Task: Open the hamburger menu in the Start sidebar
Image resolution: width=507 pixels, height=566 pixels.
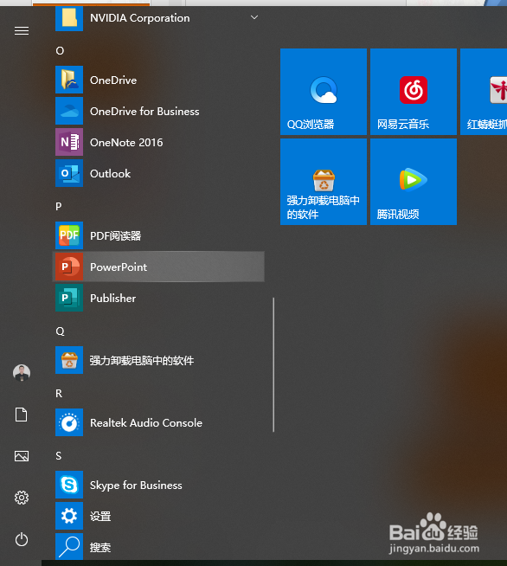Action: point(22,31)
